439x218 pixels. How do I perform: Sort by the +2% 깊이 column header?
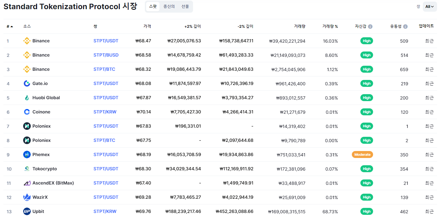[x=193, y=27]
